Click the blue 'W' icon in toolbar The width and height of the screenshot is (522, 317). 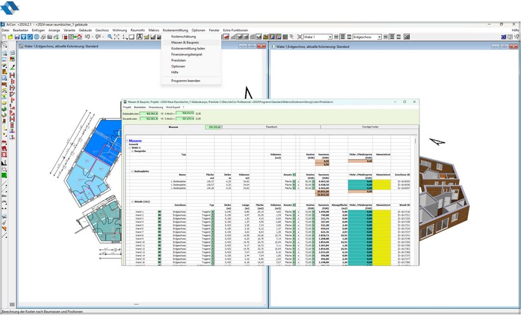click(x=279, y=37)
